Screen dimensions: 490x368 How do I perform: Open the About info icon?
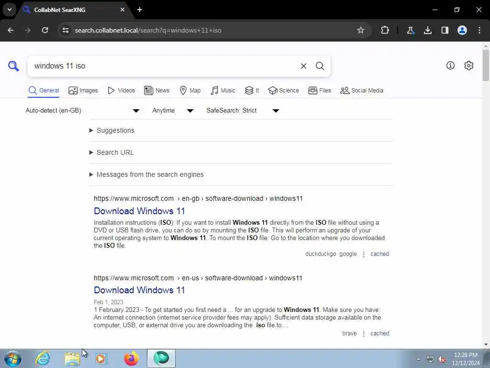tap(450, 65)
